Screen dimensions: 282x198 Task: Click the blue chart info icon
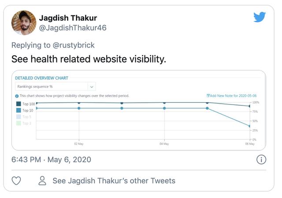17,96
